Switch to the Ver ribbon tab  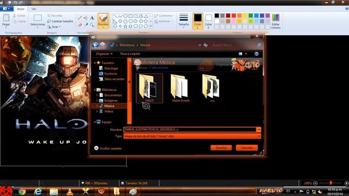34,9
